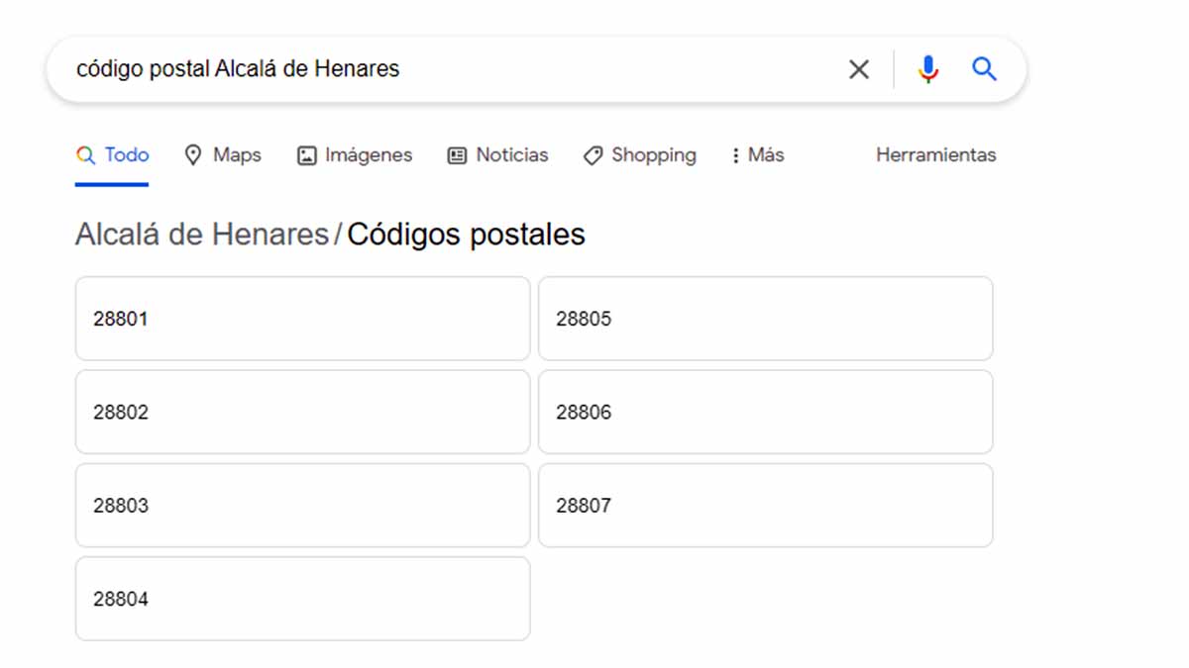Click the Imágenes picture icon
1189x668 pixels.
(307, 155)
